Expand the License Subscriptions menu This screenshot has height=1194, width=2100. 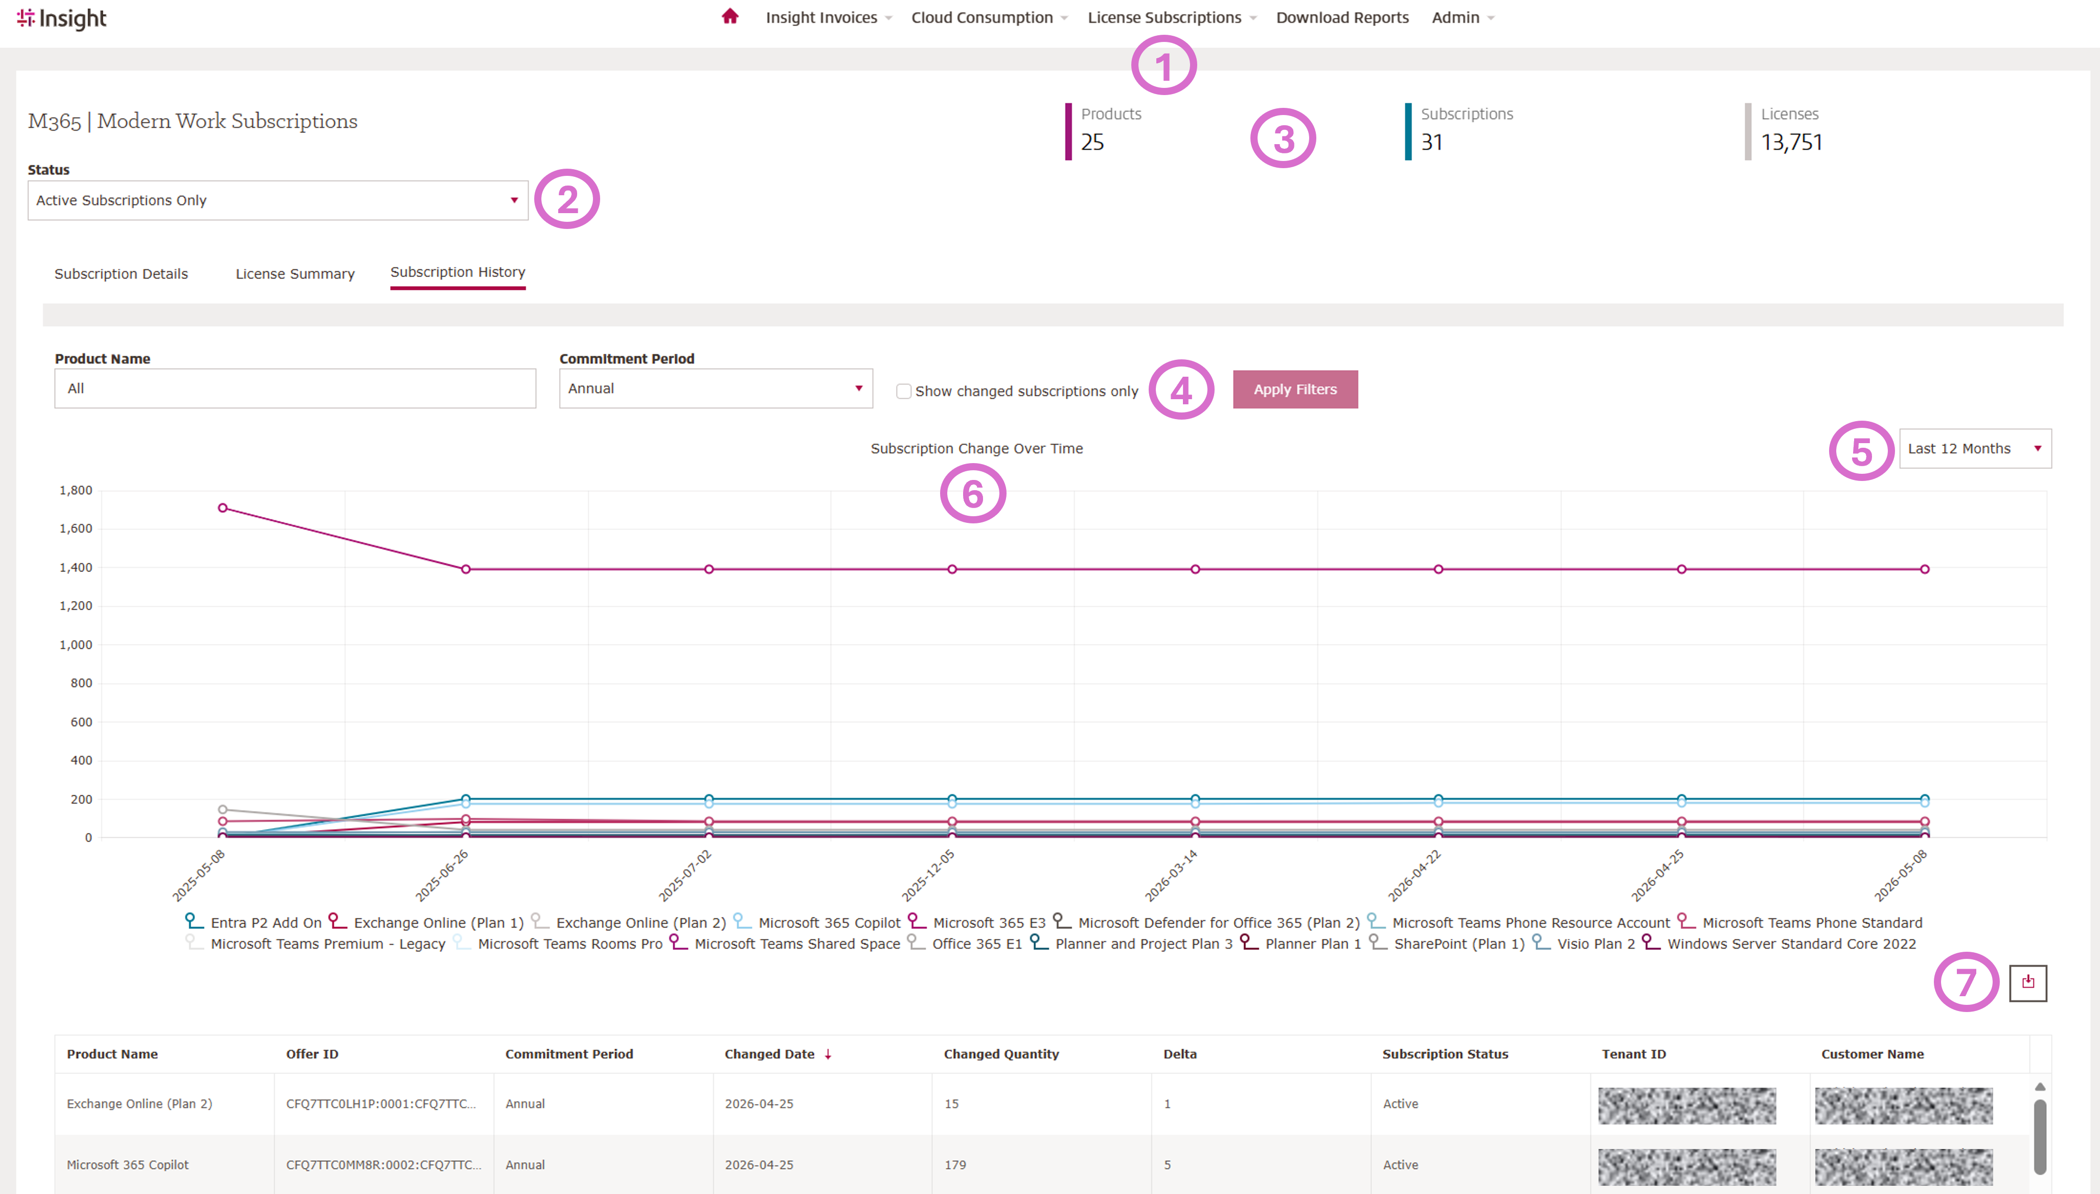1172,17
